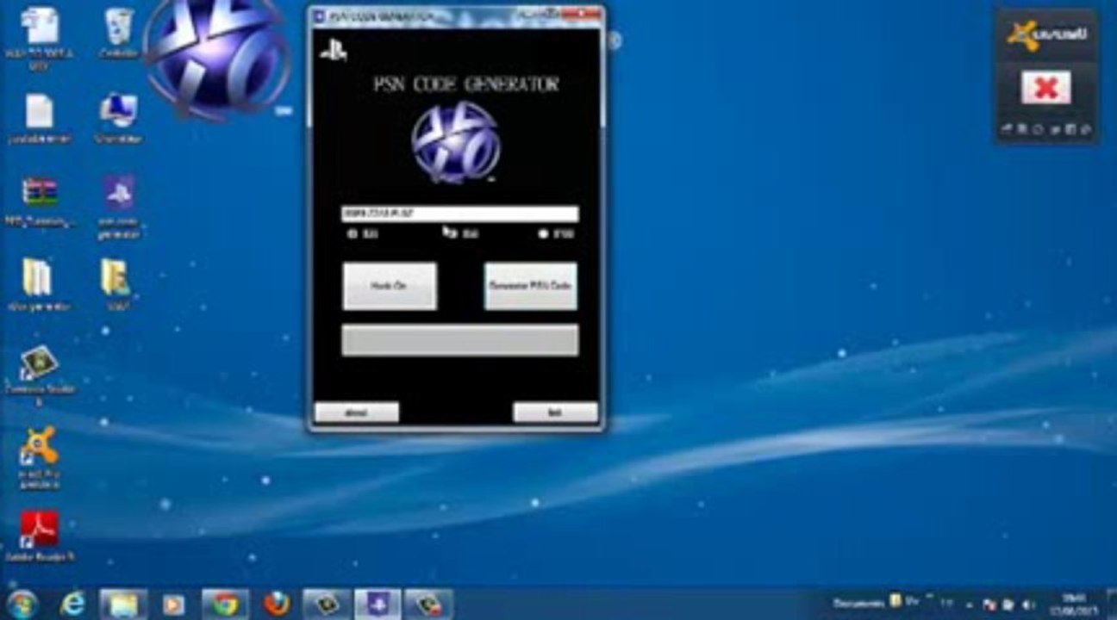Image resolution: width=1117 pixels, height=620 pixels.
Task: Click the PSN CODE GENERATOR heading text
Action: (x=465, y=84)
